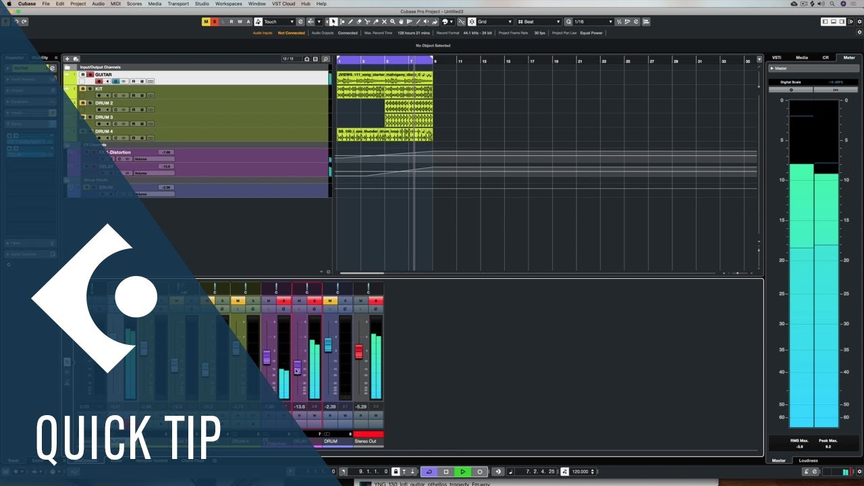The image size is (864, 486).
Task: Click the Apple menu icon
Action: (9, 3)
